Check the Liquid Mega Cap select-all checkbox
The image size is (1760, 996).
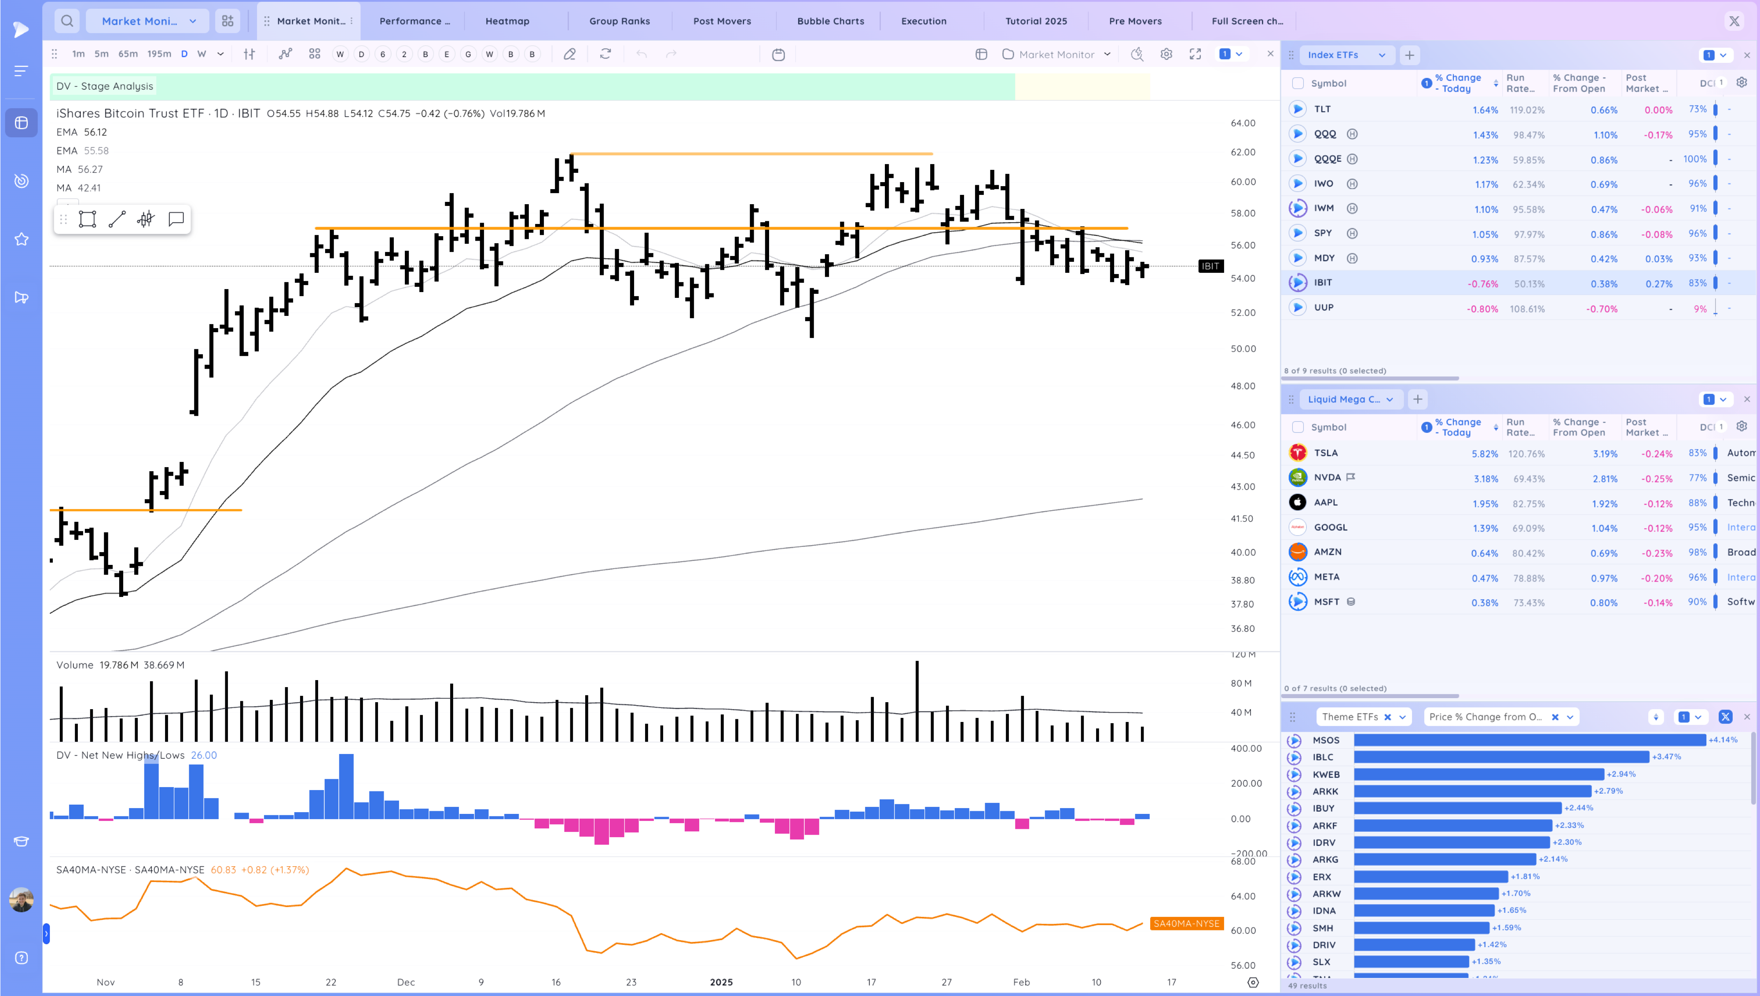1298,428
